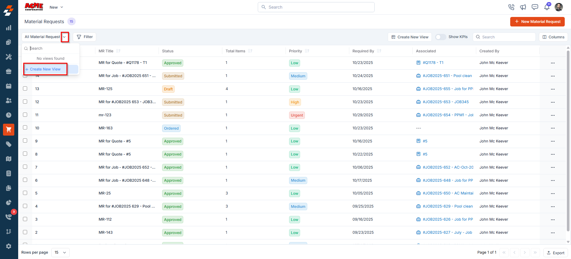The width and height of the screenshot is (571, 259).
Task: Open the phone calls icon in header
Action: pos(511,7)
